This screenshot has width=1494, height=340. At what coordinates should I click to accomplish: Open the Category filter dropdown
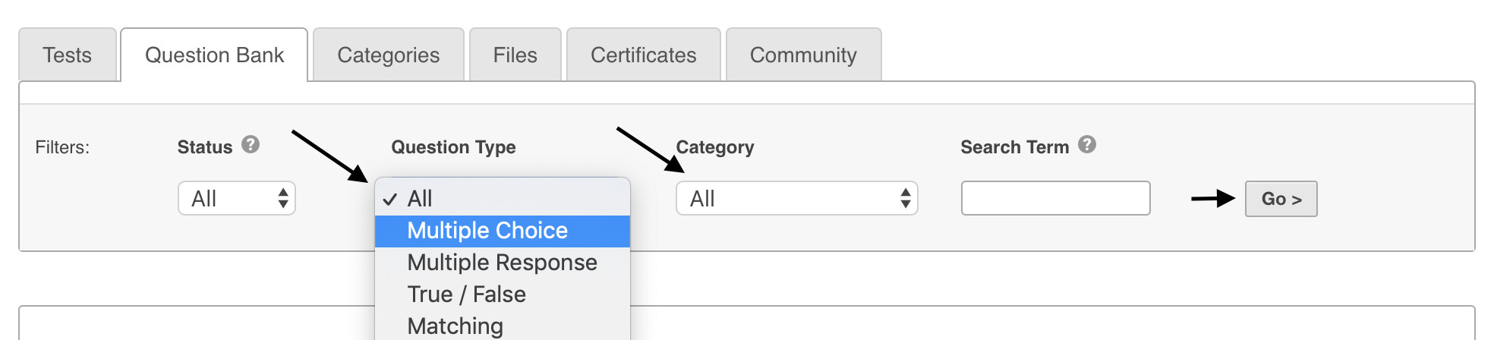pos(796,199)
